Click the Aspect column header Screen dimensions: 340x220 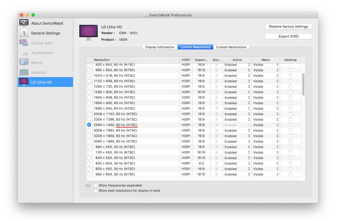pyautogui.click(x=201, y=60)
